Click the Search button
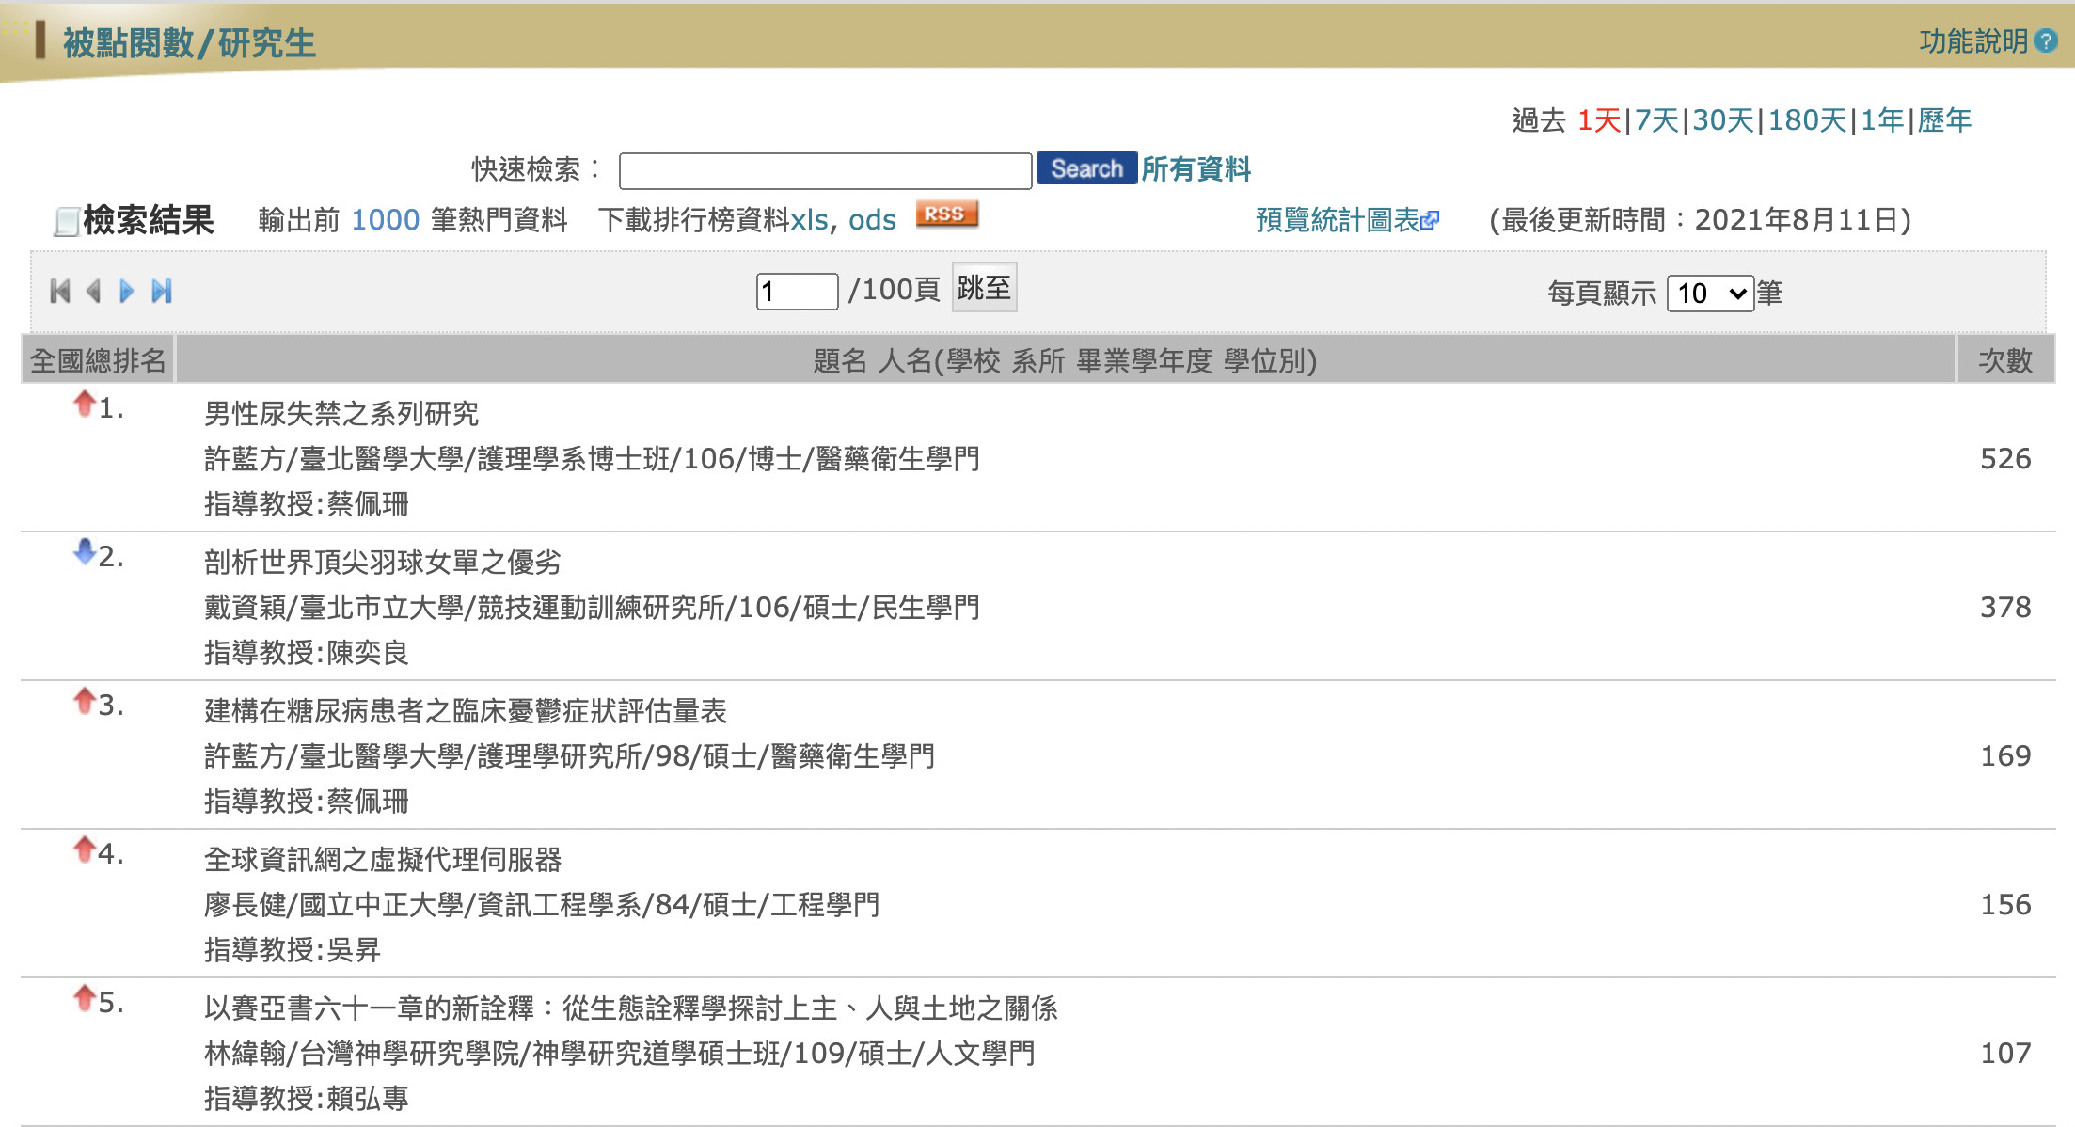 (1086, 168)
